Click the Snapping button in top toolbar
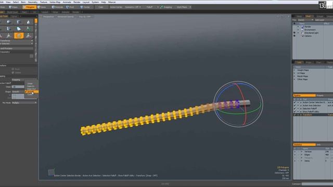Image resolution: width=333 pixels, height=187 pixels. pos(166,7)
